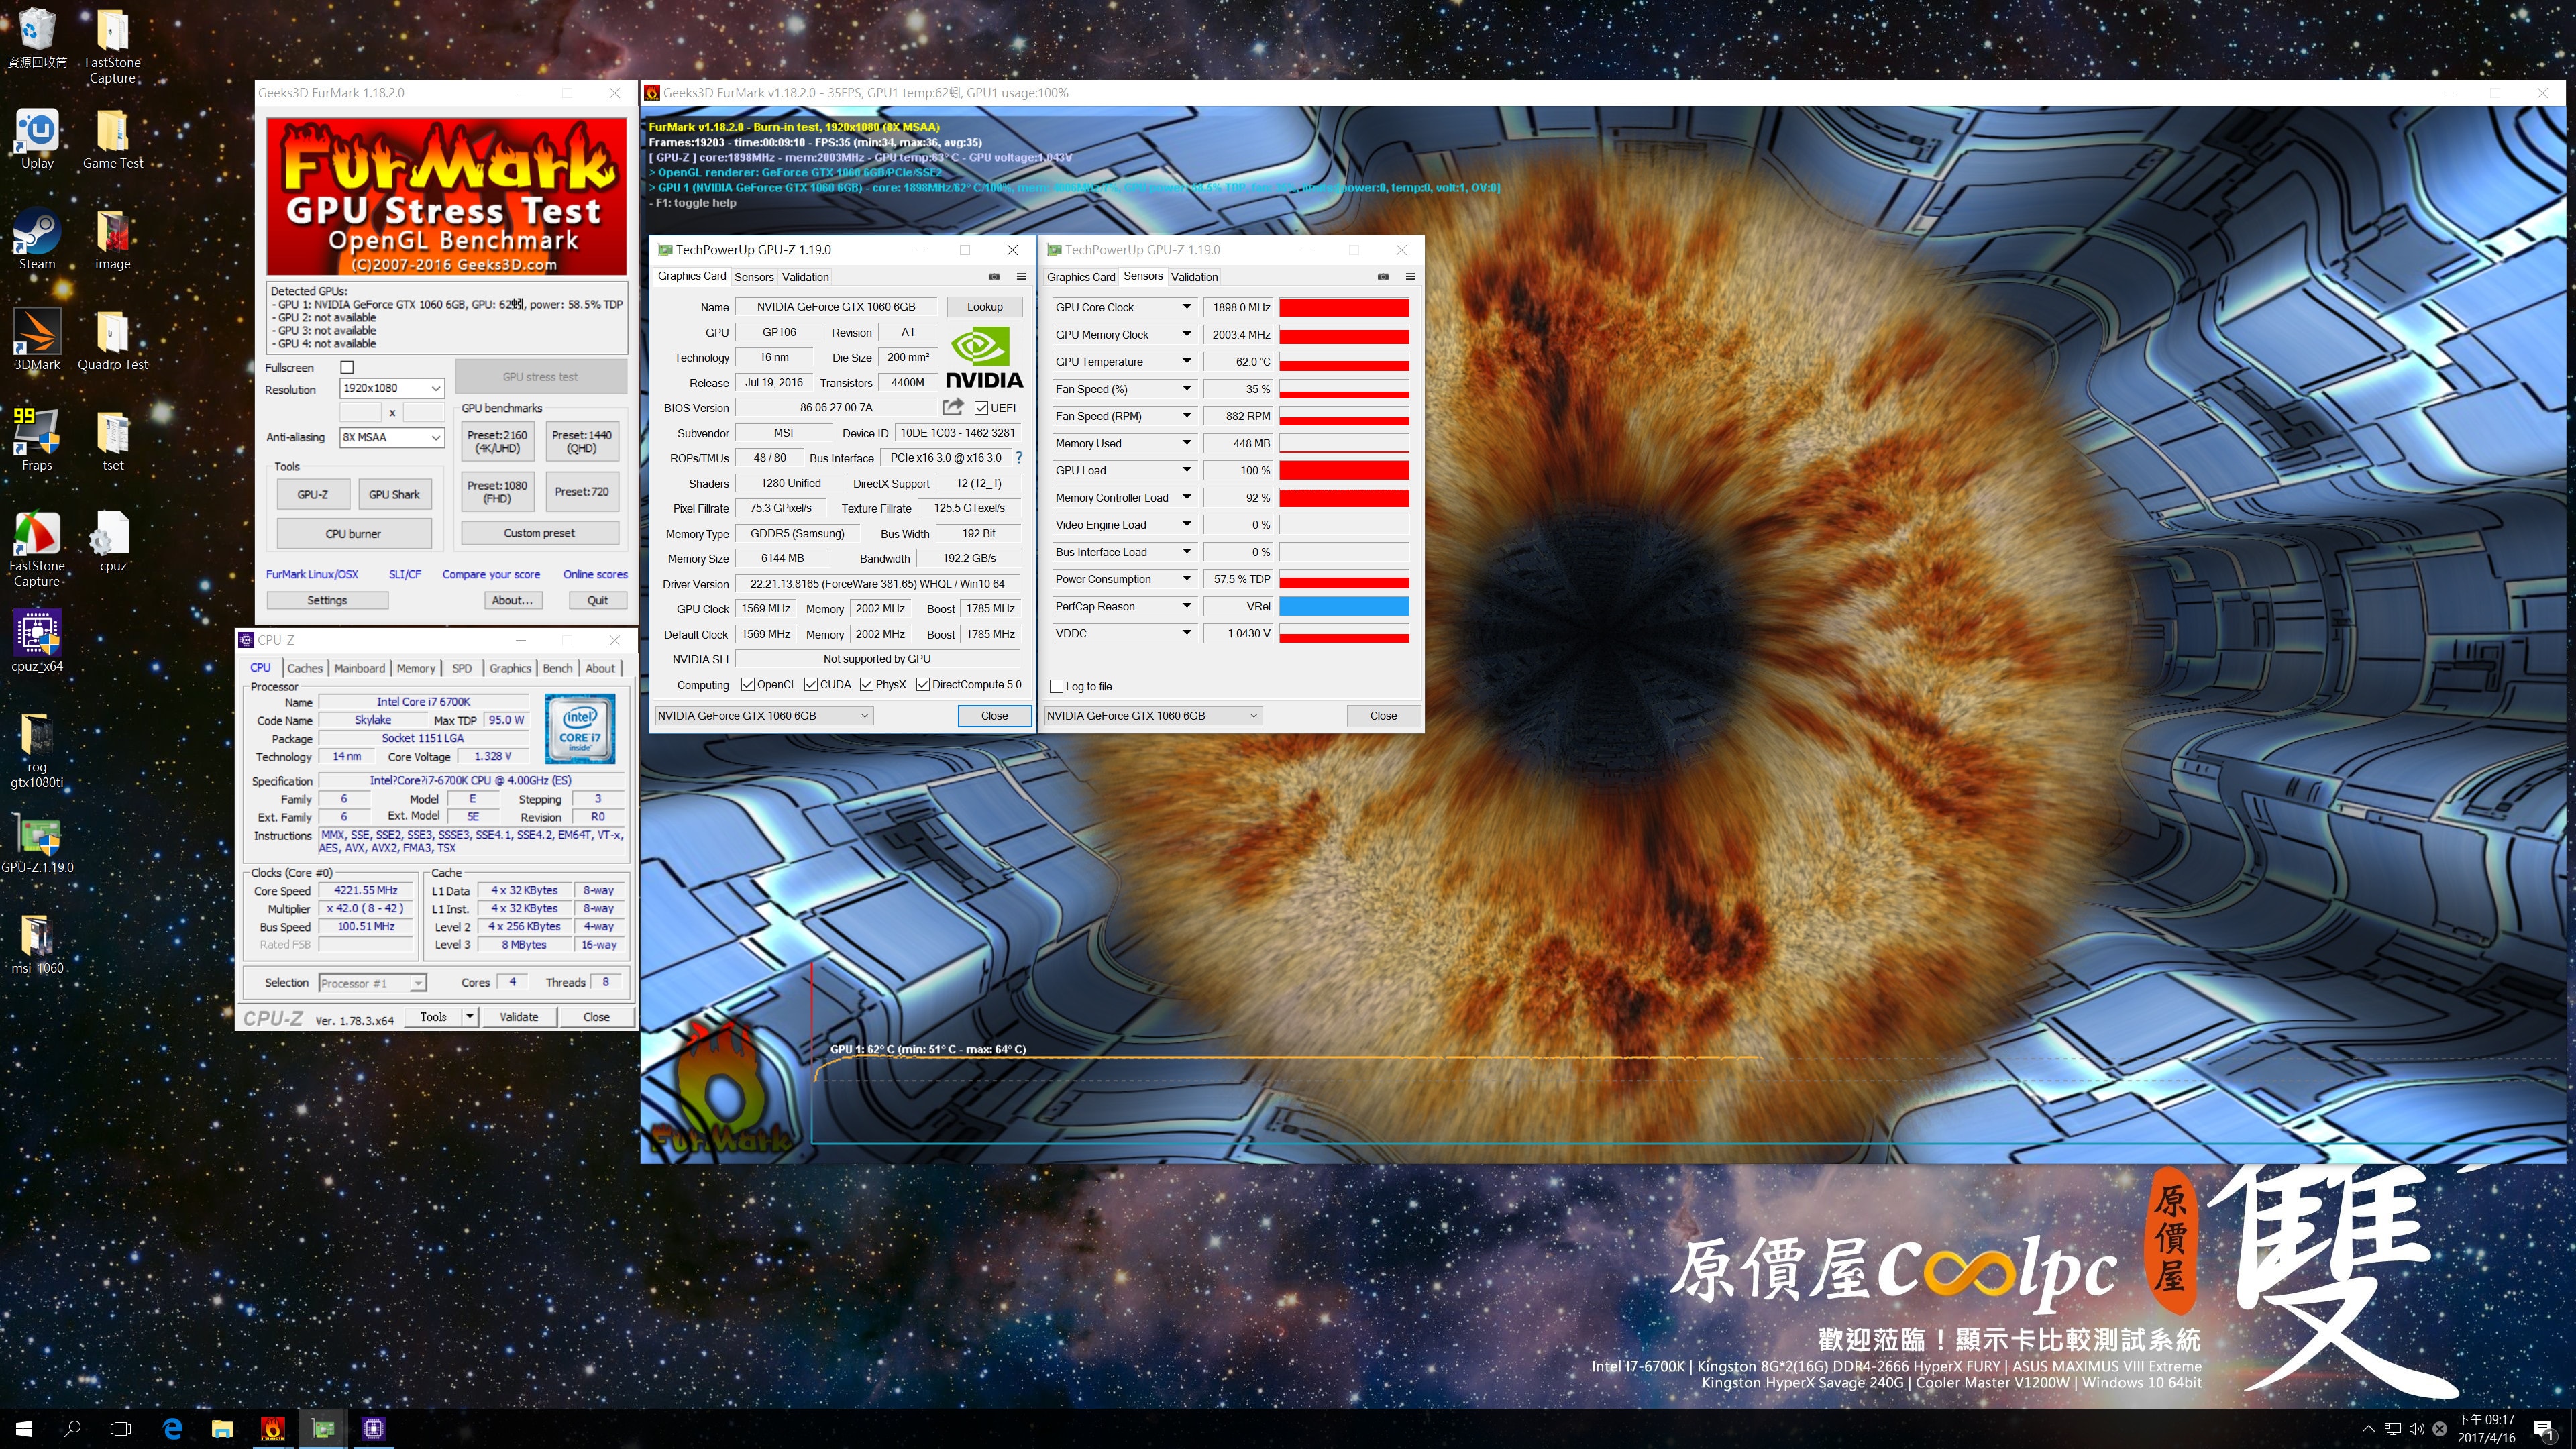Toggle the PhysX checkbox
This screenshot has width=2576, height=1449.
point(866,685)
